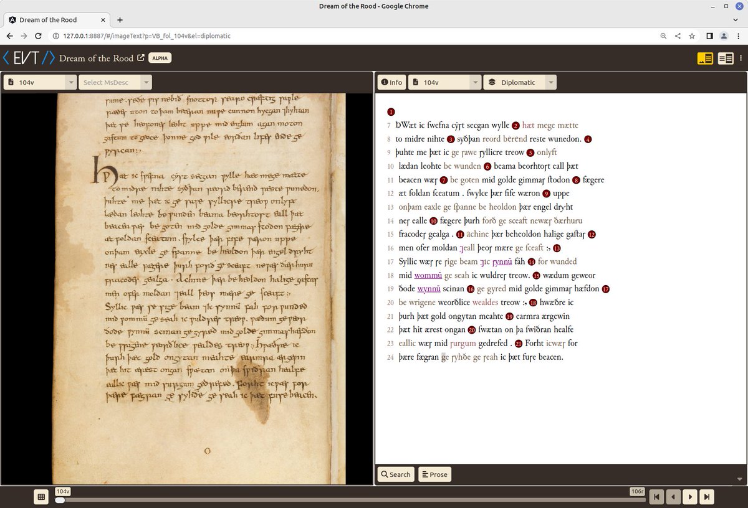Open the thumbnails grid view
The height and width of the screenshot is (508, 748).
coord(41,497)
